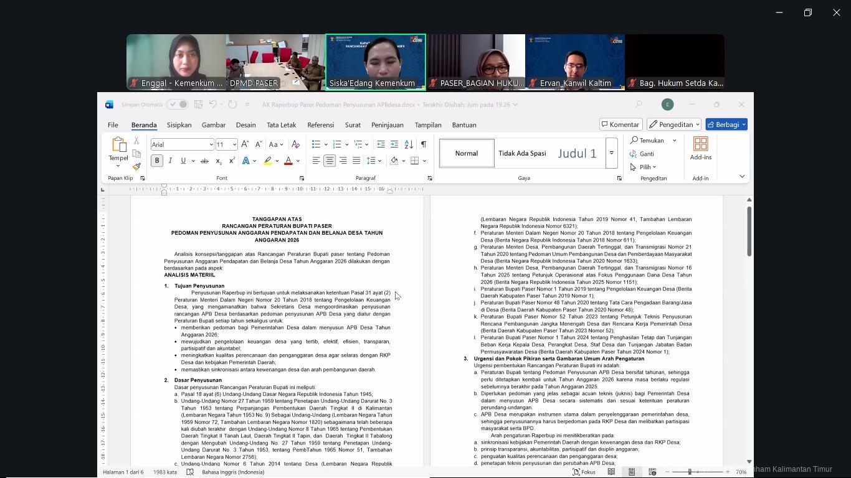Viewport: 851px width, 478px height.
Task: Apply strikethrough formatting icon
Action: (204, 161)
